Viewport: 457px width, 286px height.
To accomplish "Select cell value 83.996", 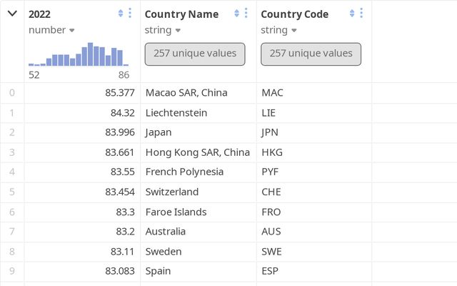I will (x=83, y=132).
